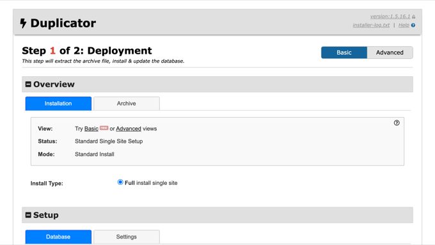Click the blue Help question mark icon

(x=413, y=25)
